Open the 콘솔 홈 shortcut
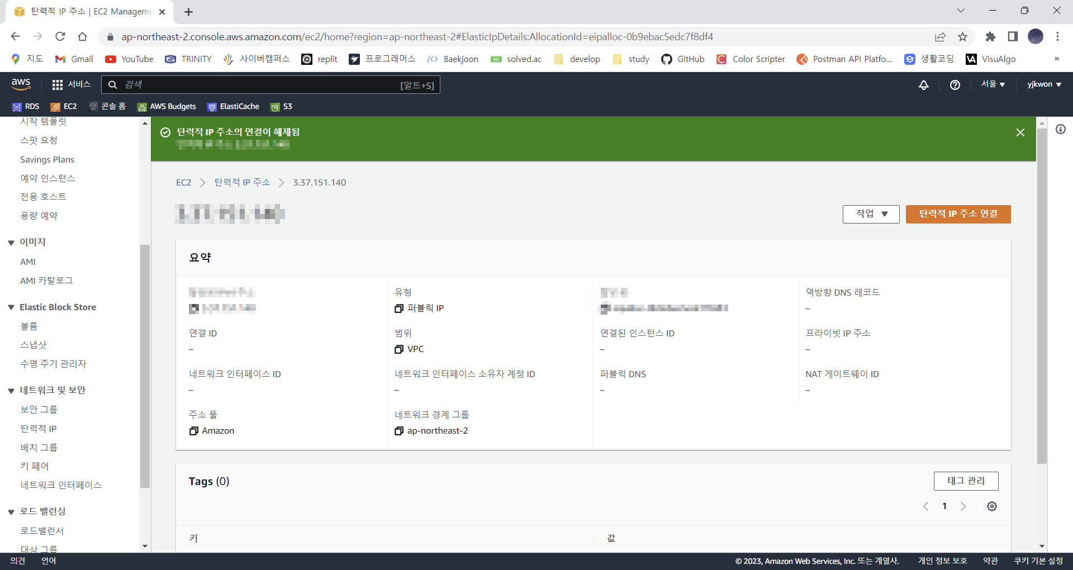Screen dimensions: 1073x570 tap(107, 106)
